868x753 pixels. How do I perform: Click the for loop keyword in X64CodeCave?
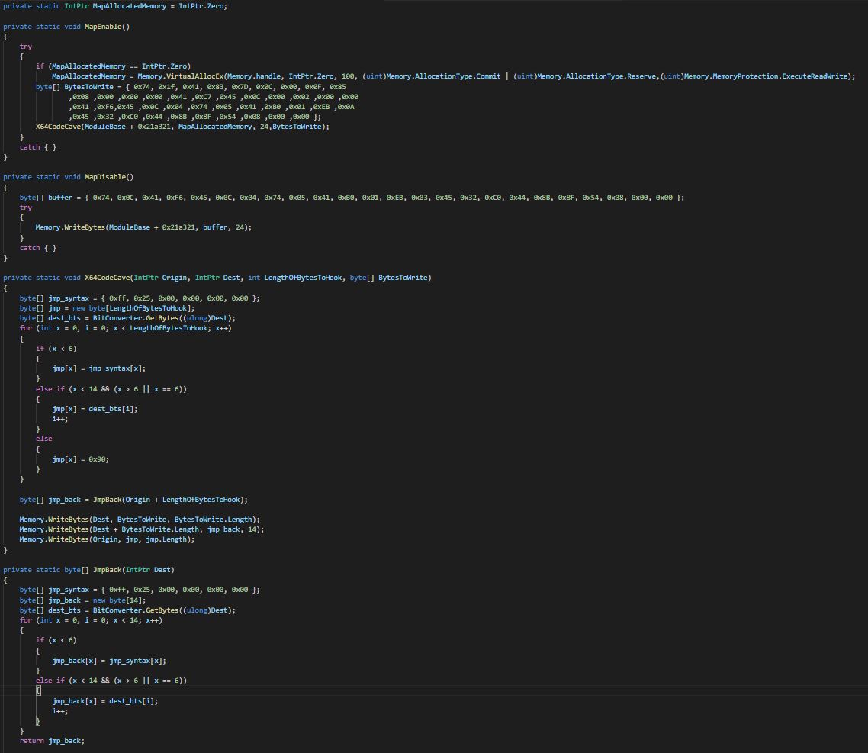click(x=25, y=327)
